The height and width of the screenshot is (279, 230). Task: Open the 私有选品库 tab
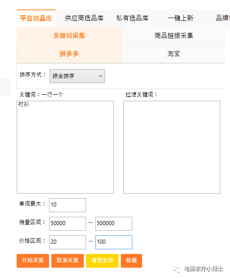coord(132,18)
